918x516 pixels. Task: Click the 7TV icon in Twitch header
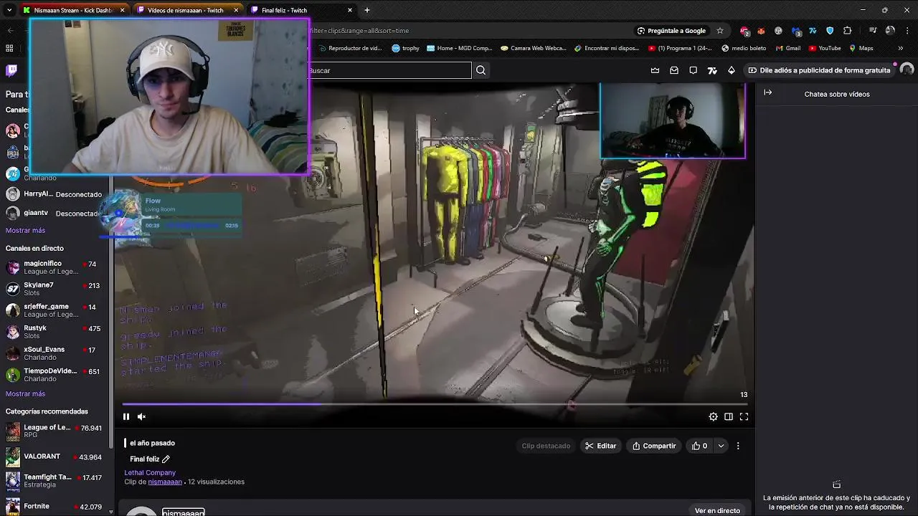(712, 70)
